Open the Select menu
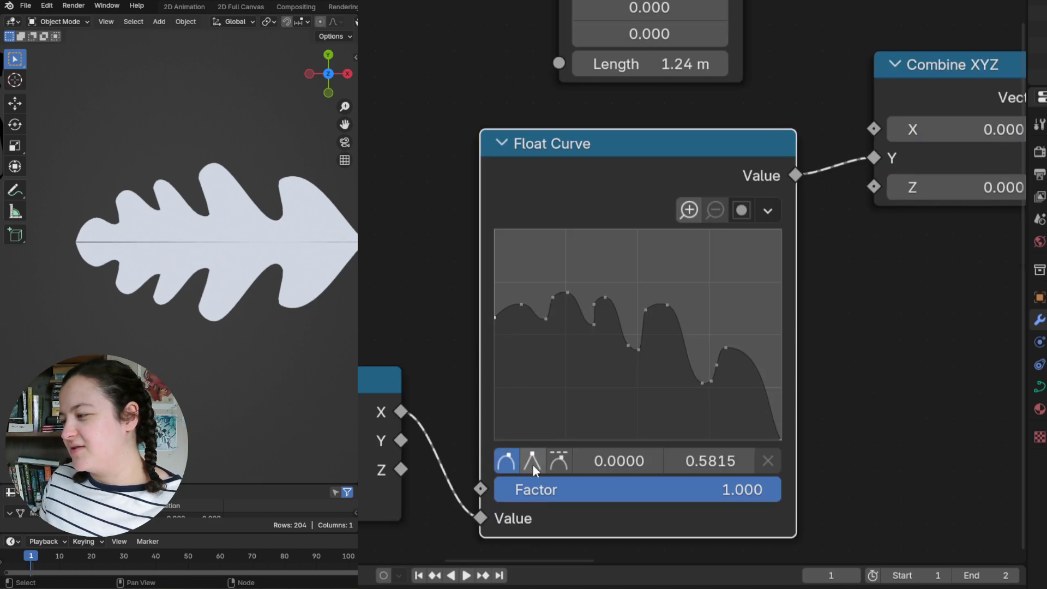The height and width of the screenshot is (589, 1047). (x=133, y=21)
